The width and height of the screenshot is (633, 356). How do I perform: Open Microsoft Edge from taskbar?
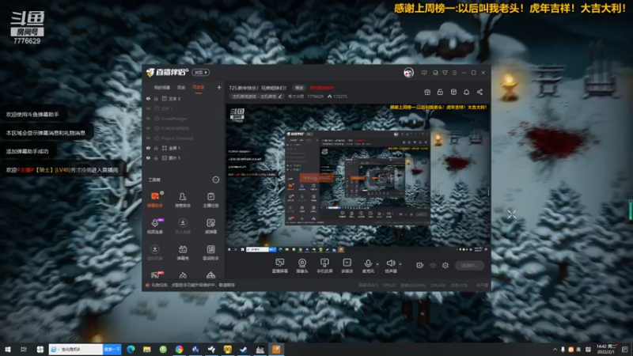click(x=131, y=349)
